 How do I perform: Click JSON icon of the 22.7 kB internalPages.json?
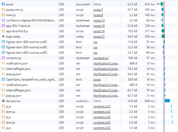(3, 90)
